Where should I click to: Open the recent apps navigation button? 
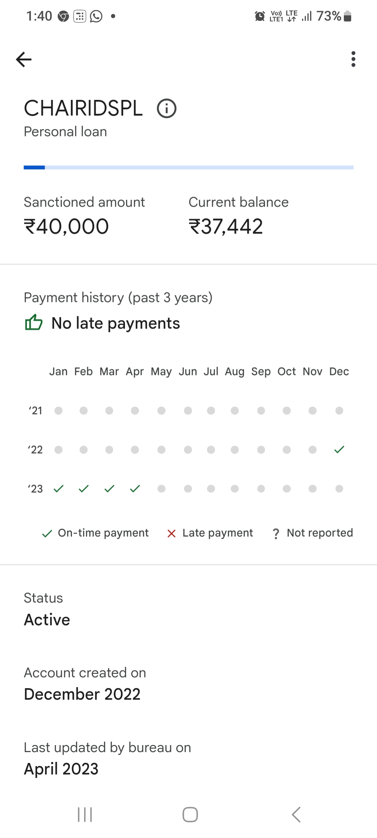(85, 815)
